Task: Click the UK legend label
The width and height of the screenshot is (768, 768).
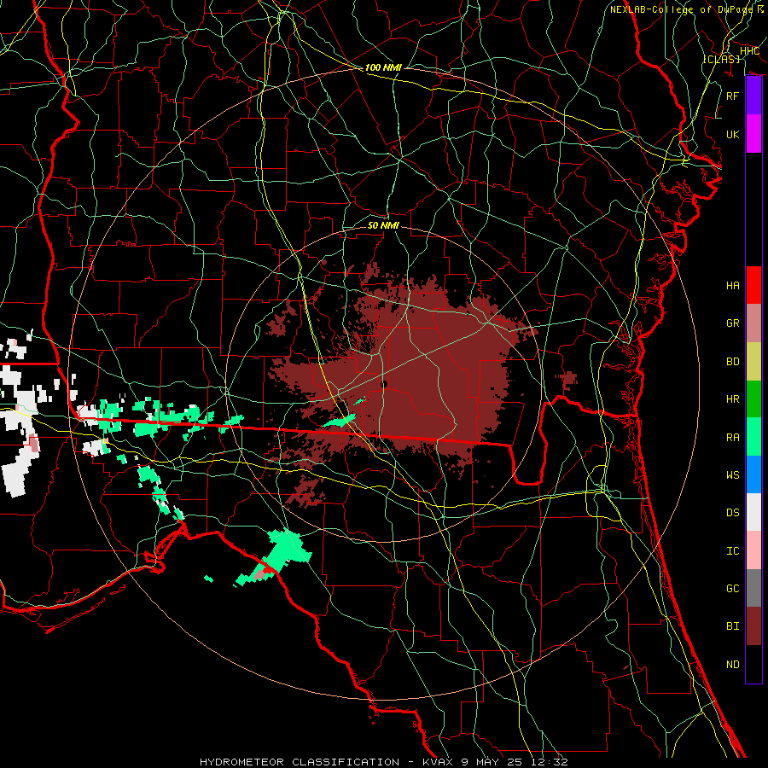Action: click(733, 134)
